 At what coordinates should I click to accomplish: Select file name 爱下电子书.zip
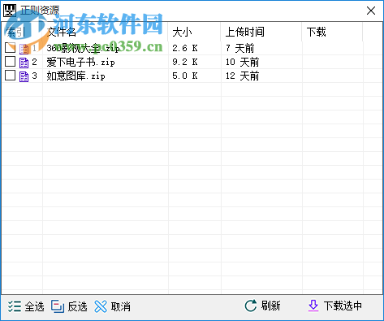(x=80, y=62)
